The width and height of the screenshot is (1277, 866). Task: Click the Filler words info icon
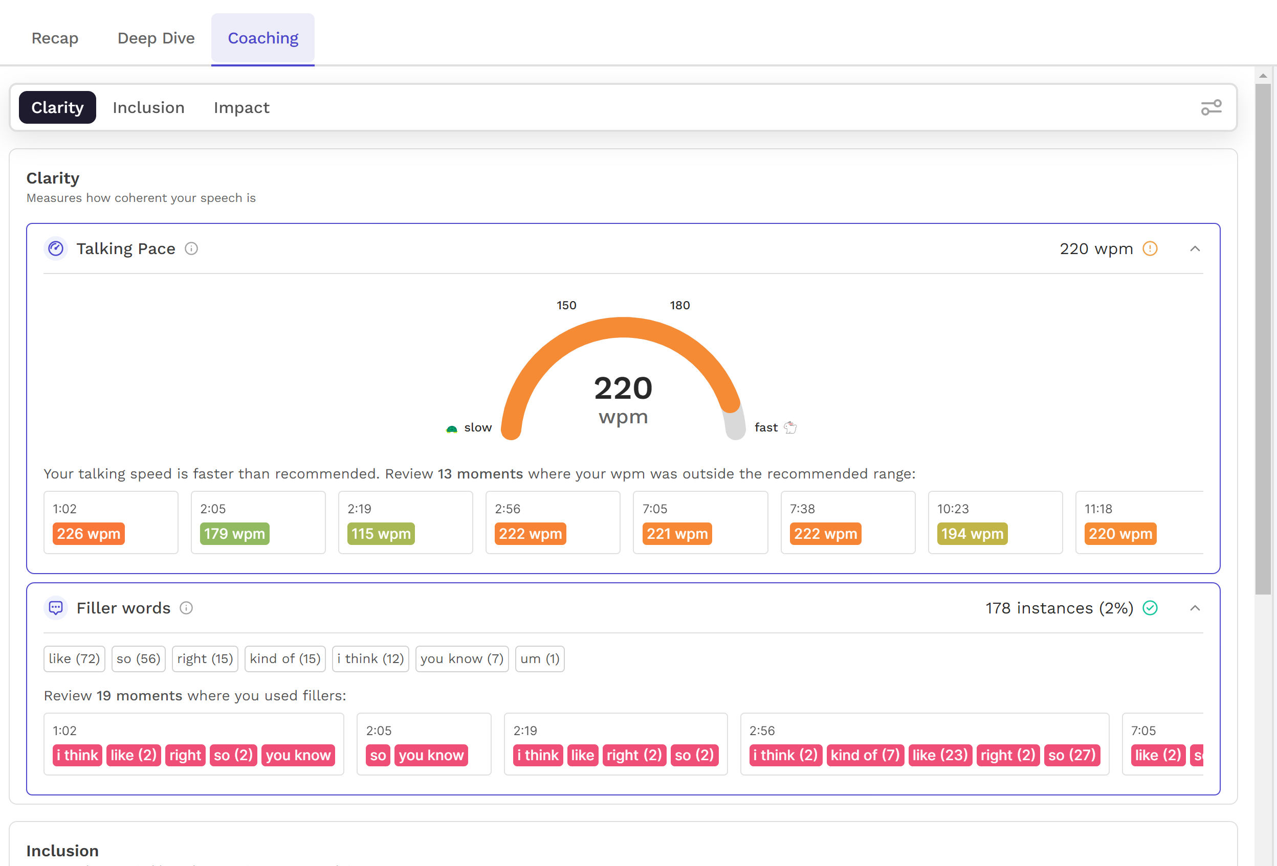[186, 608]
